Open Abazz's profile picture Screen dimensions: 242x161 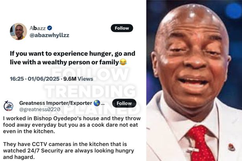18,31
